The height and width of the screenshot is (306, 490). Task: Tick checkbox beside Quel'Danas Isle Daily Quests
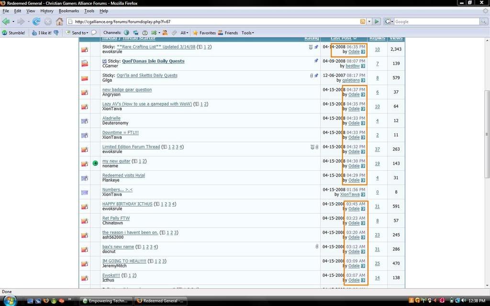click(x=104, y=61)
